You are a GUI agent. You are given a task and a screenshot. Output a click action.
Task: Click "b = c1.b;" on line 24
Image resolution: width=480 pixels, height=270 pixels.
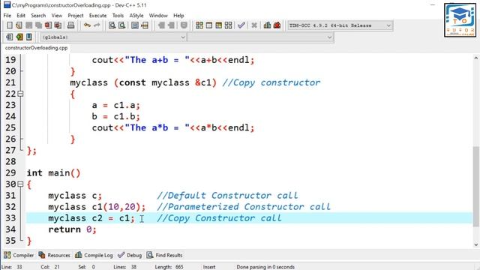tap(116, 117)
